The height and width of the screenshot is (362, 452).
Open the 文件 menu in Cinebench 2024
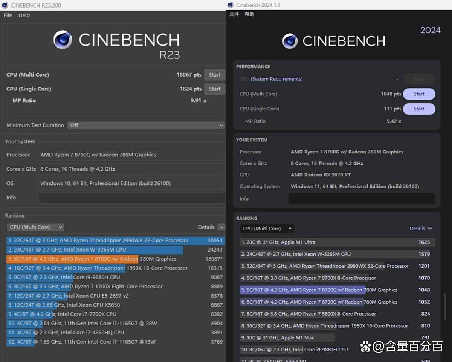pyautogui.click(x=234, y=14)
